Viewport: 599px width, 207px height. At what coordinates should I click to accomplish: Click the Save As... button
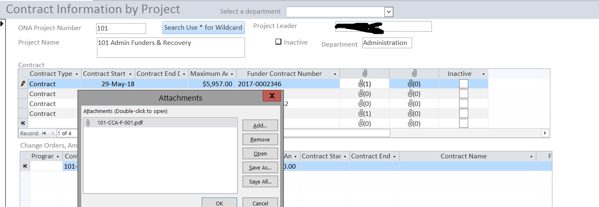260,167
